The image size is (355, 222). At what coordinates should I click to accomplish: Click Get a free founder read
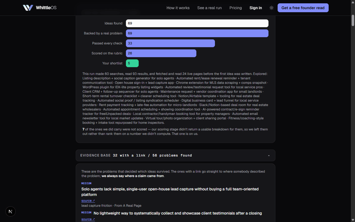tap(303, 8)
